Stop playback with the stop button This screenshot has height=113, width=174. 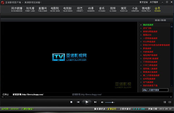[x=71, y=102]
